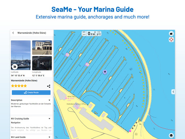Go back with the arrow beside Warnemünde title
Screen dimensions: 185x139
[13, 33]
